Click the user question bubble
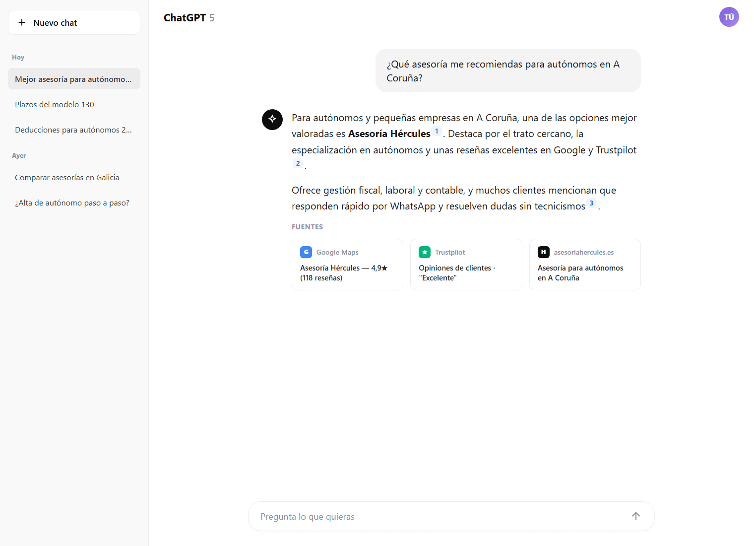 pos(508,70)
